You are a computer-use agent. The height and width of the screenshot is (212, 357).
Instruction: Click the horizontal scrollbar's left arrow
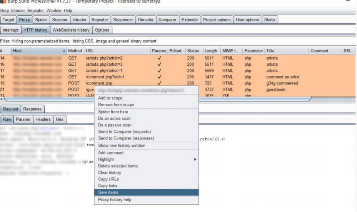(2, 99)
